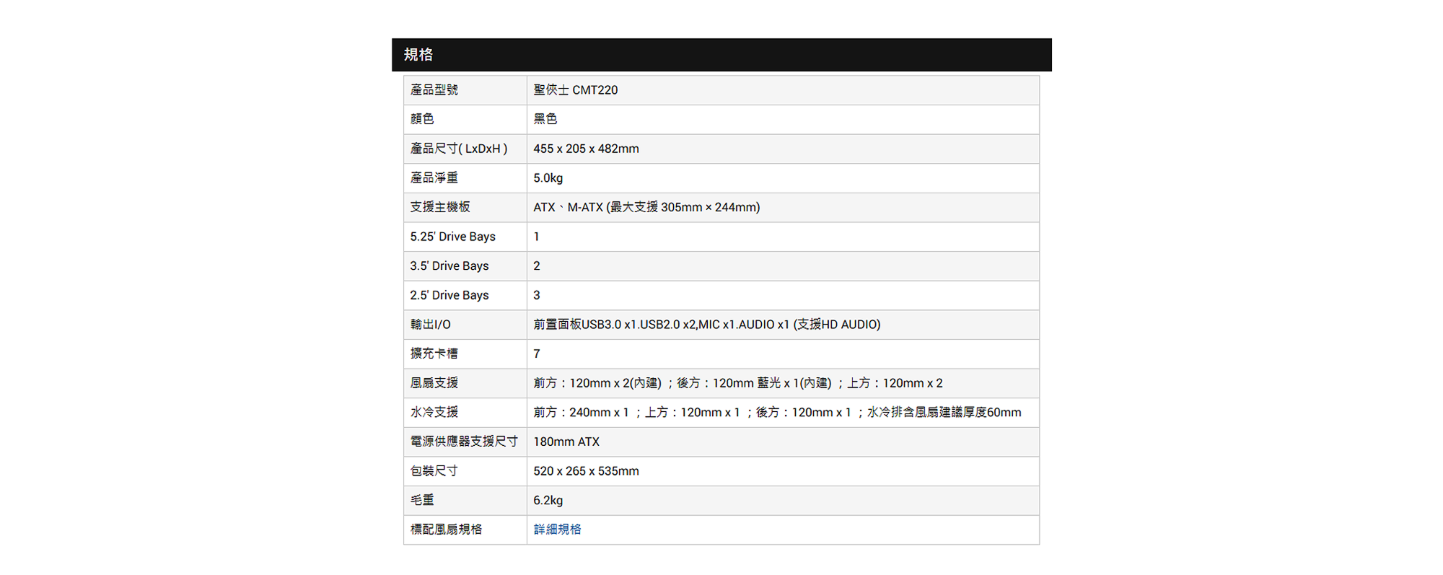
Task: Click the 風扇支援 label
Action: [434, 383]
